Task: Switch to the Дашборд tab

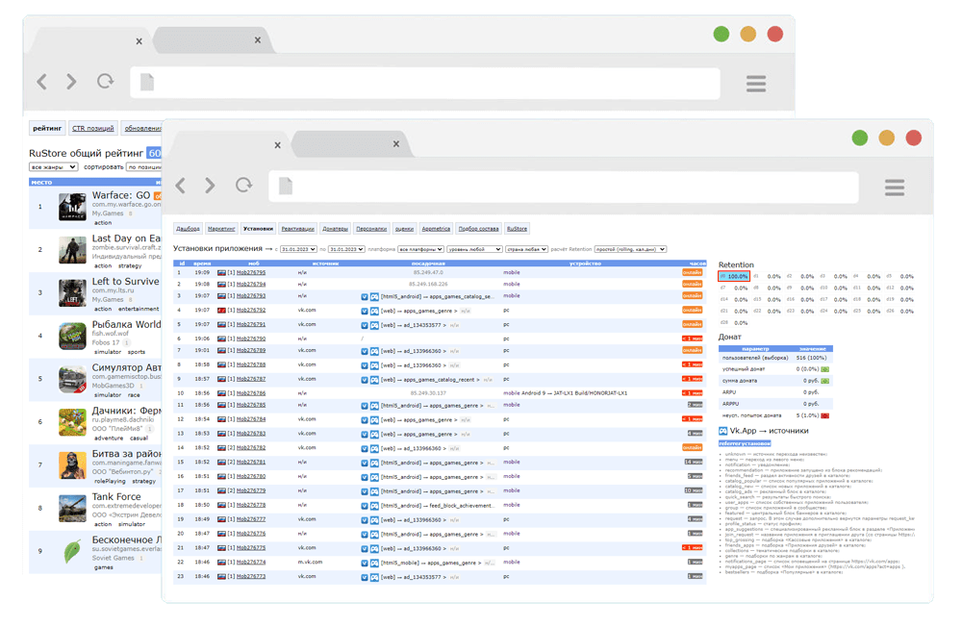Action: (x=188, y=229)
